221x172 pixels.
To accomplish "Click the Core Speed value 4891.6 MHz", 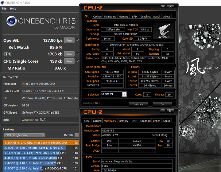I will point(112,72).
